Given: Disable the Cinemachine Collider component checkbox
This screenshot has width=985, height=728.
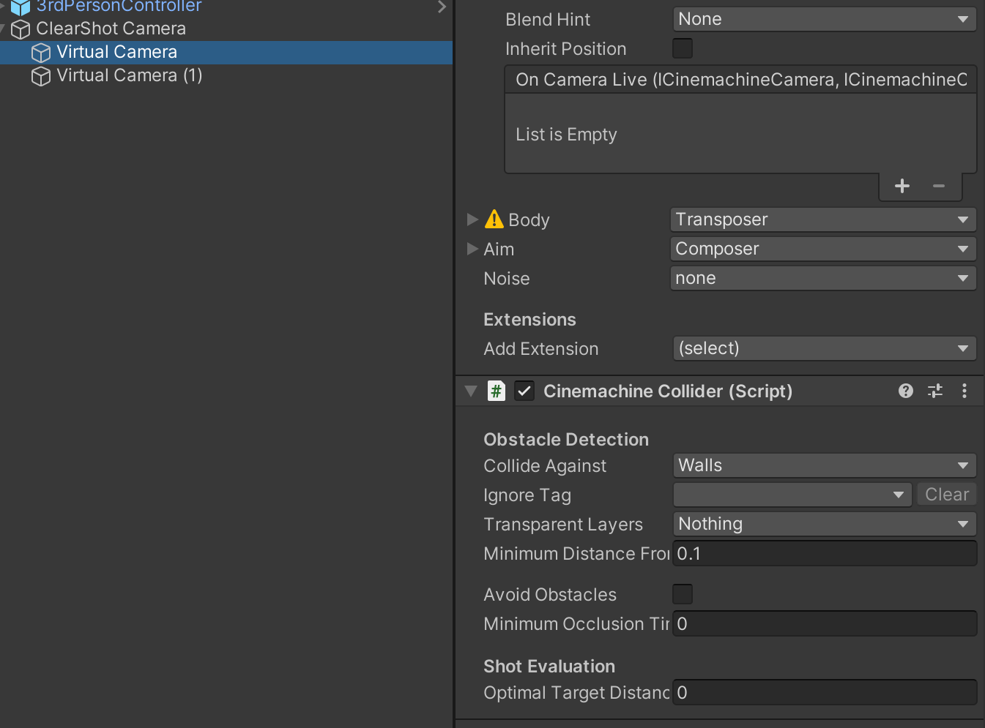Looking at the screenshot, I should coord(524,391).
